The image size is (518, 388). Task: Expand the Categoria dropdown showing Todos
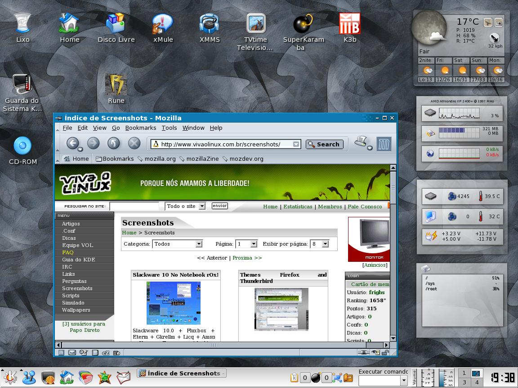pos(199,244)
